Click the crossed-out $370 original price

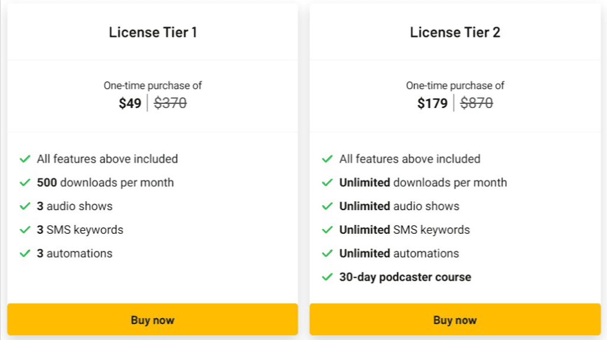tap(170, 104)
